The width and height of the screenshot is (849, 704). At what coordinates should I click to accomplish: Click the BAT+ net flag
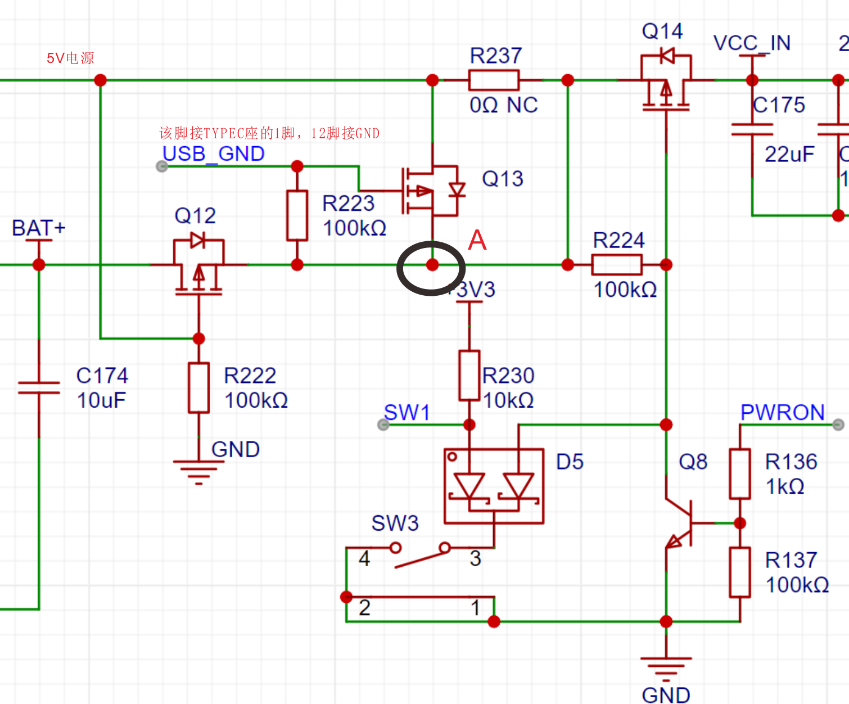pos(39,241)
